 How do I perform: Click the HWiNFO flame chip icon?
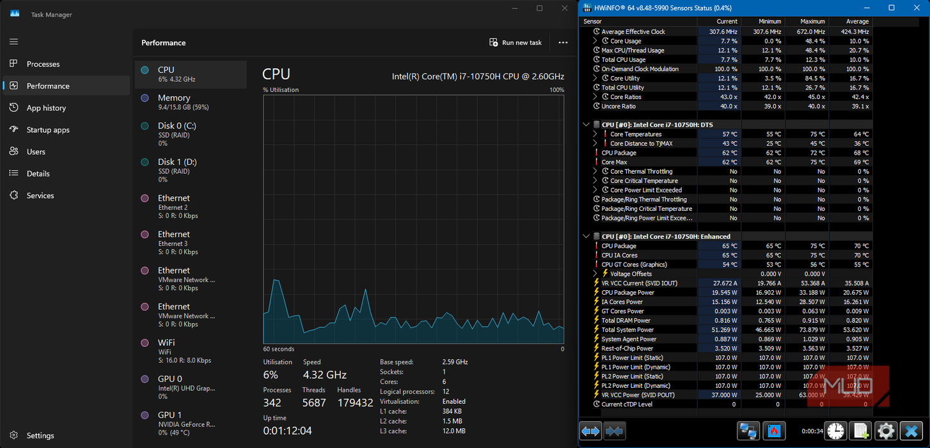[773, 431]
